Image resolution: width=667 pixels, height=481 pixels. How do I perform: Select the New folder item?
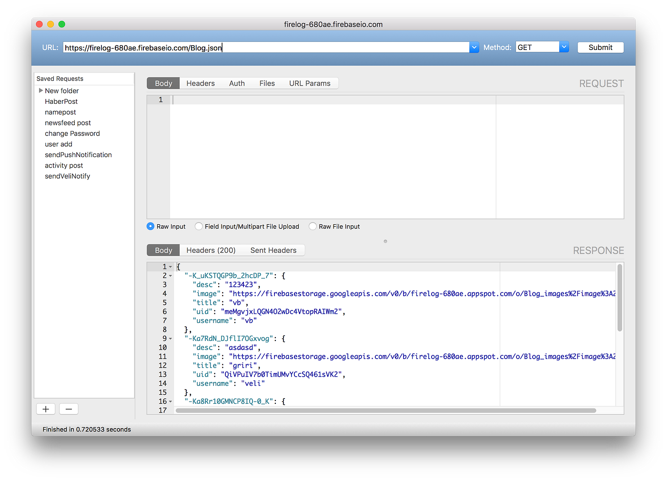point(62,90)
